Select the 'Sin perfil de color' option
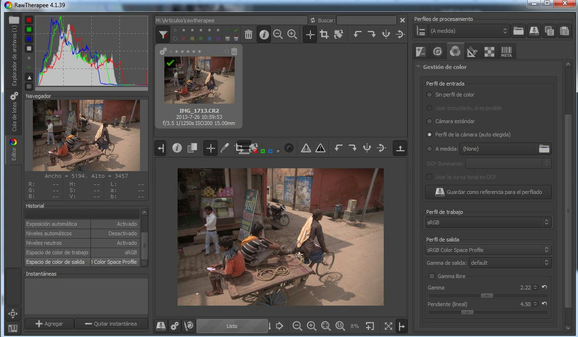This screenshot has height=337, width=578. (x=430, y=95)
